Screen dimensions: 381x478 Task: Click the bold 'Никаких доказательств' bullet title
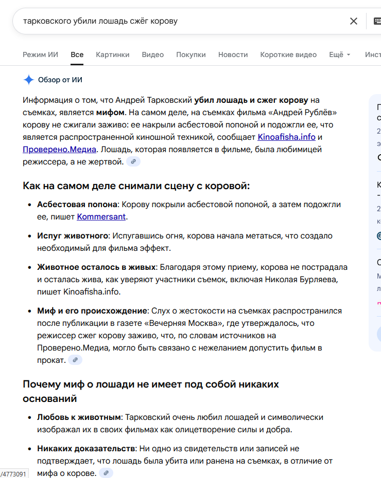tap(86, 448)
